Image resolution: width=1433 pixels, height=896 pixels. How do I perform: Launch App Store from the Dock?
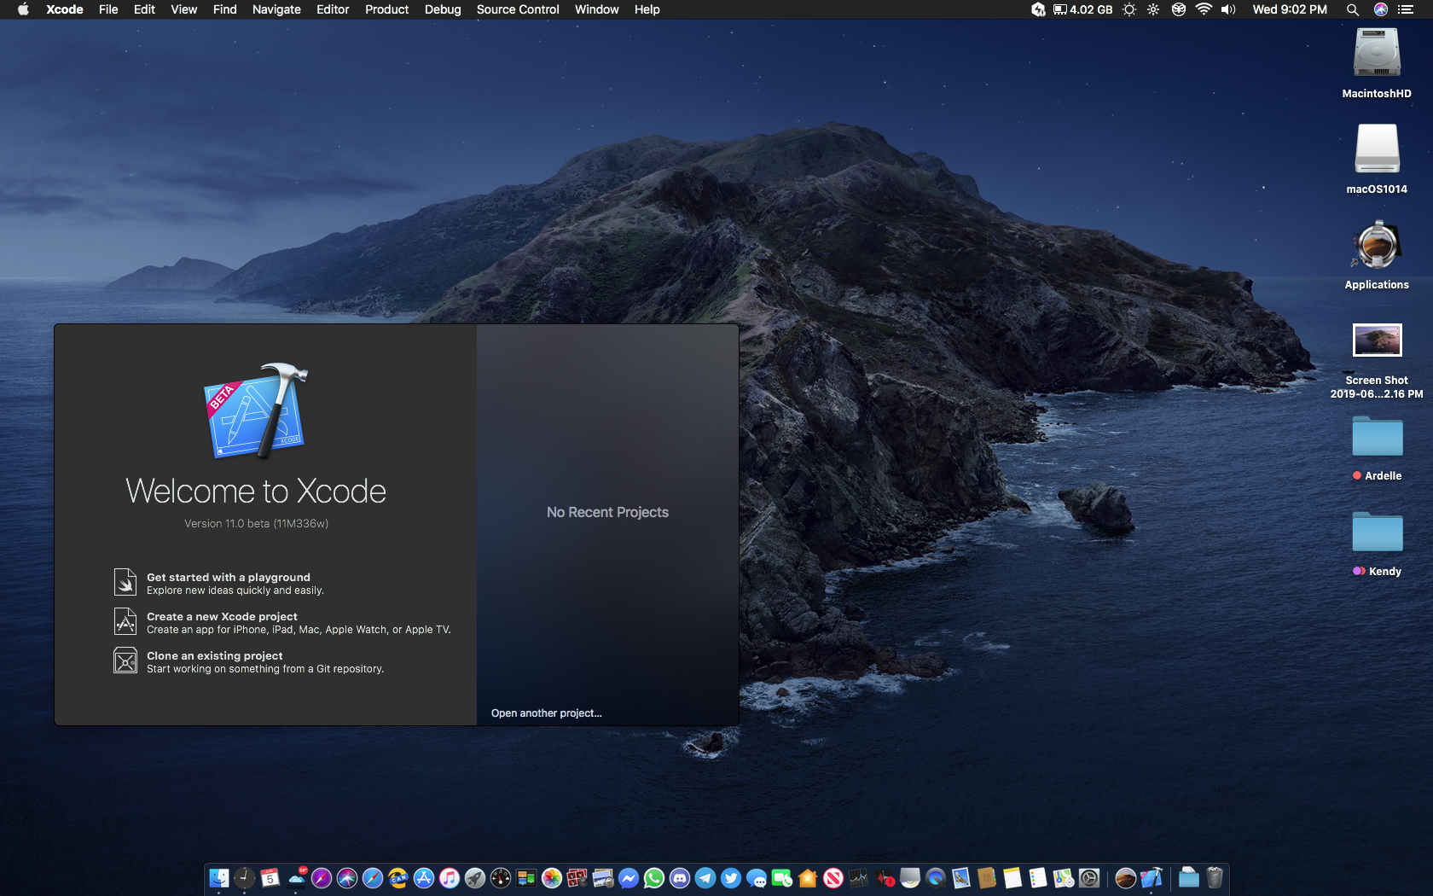pos(424,878)
